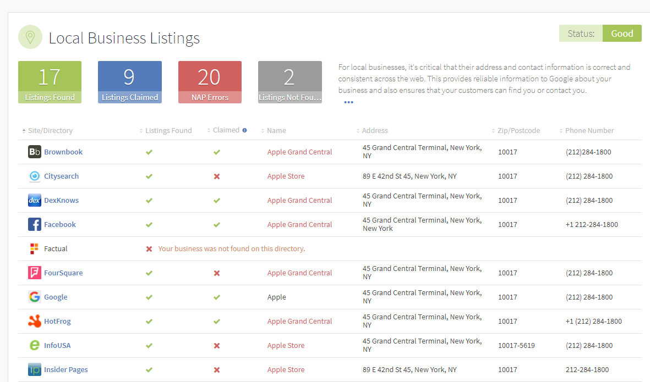Click the green 17 Listings Found tile
The width and height of the screenshot is (650, 382).
(50, 82)
